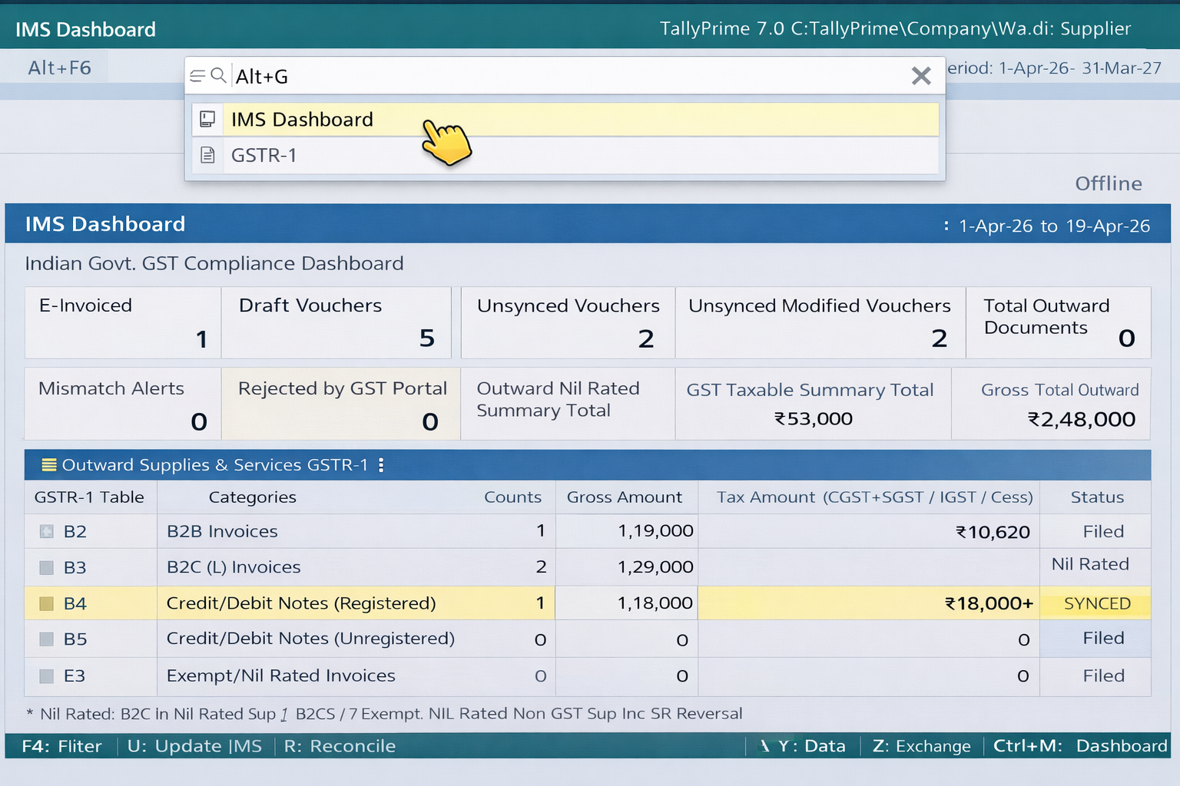Image resolution: width=1180 pixels, height=786 pixels.
Task: Click the report icon beside IMS Dashboard suggestion
Action: pyautogui.click(x=207, y=119)
